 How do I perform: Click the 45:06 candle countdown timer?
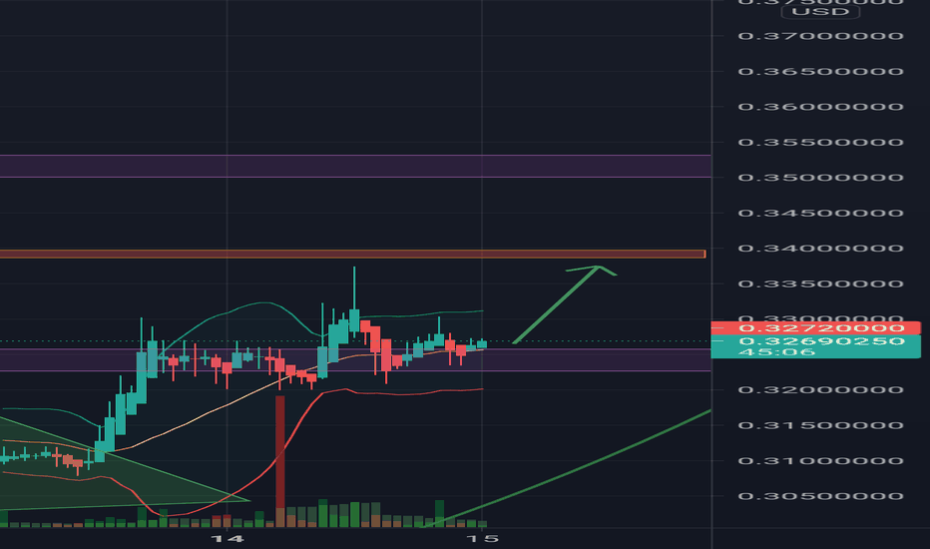(x=777, y=352)
